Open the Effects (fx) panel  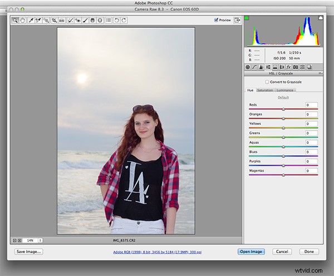click(x=288, y=67)
